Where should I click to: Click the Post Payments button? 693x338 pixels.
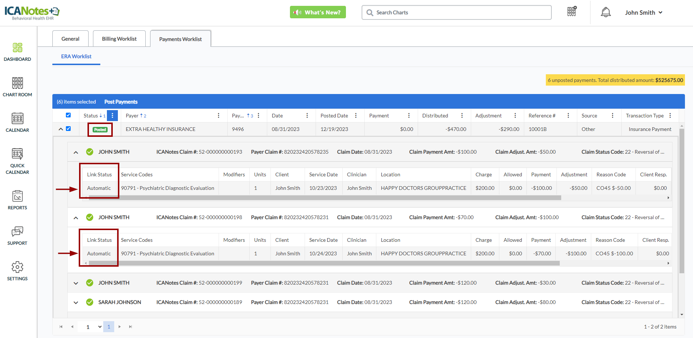tap(121, 102)
